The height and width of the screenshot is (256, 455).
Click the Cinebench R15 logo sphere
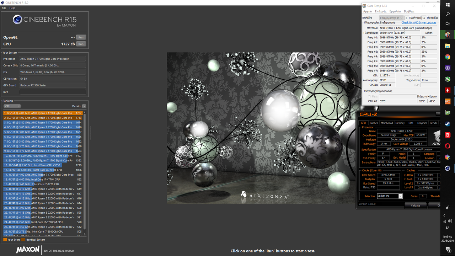[17, 20]
